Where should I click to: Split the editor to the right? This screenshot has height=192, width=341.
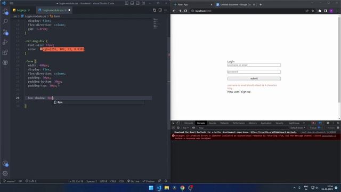coord(160,10)
